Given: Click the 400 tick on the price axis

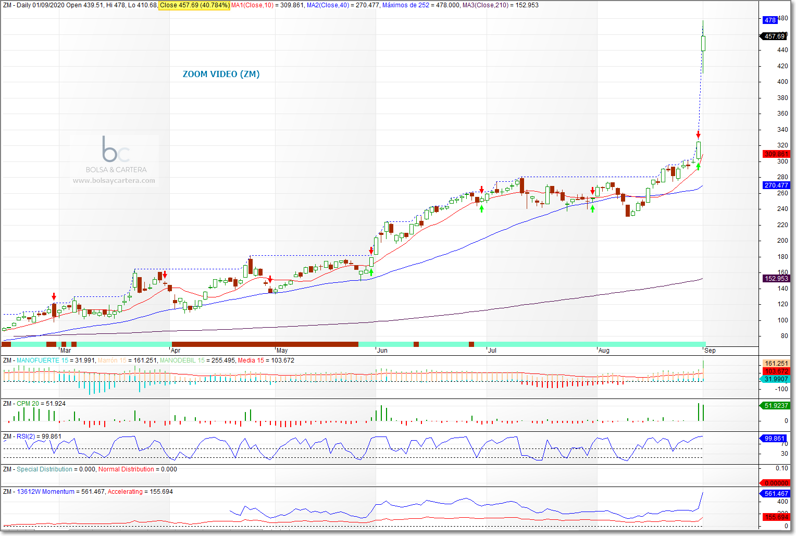Looking at the screenshot, I should [782, 82].
